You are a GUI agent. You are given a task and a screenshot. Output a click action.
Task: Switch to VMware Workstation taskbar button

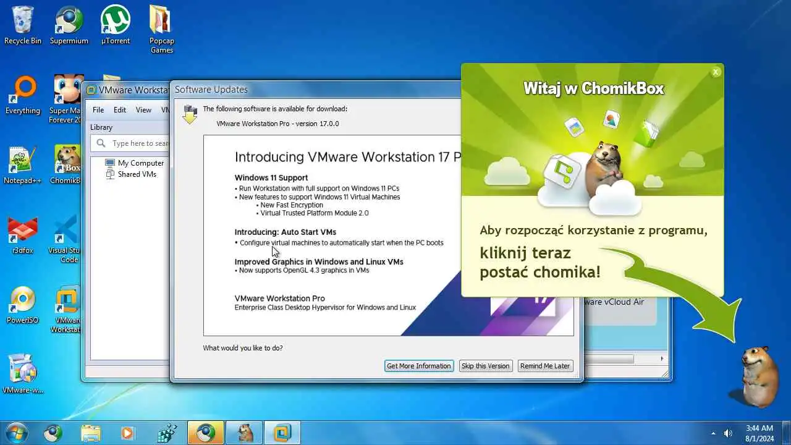pyautogui.click(x=282, y=433)
